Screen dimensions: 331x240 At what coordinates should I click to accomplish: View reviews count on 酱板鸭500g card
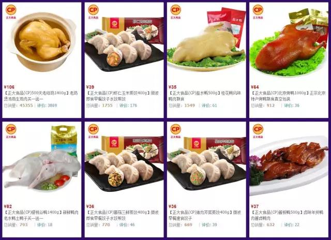(292, 225)
